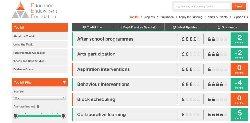
Task: Click the Toolkit Info circle icon
Action: pos(84,27)
